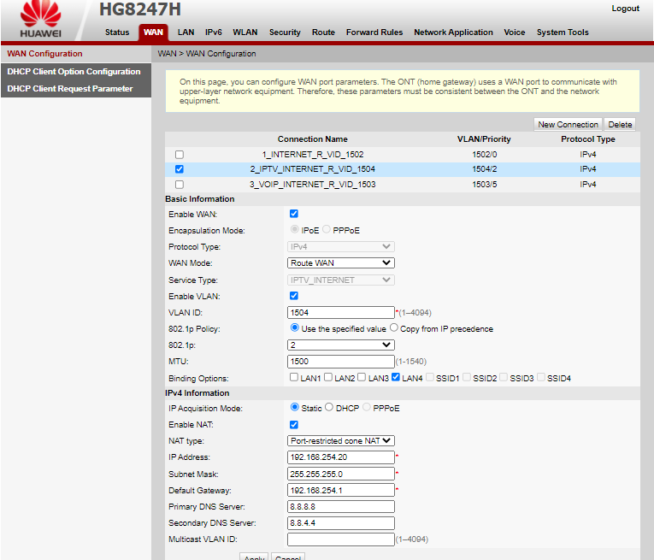Click the New Connection button
Viewport: 654px width, 560px height.
pos(568,125)
